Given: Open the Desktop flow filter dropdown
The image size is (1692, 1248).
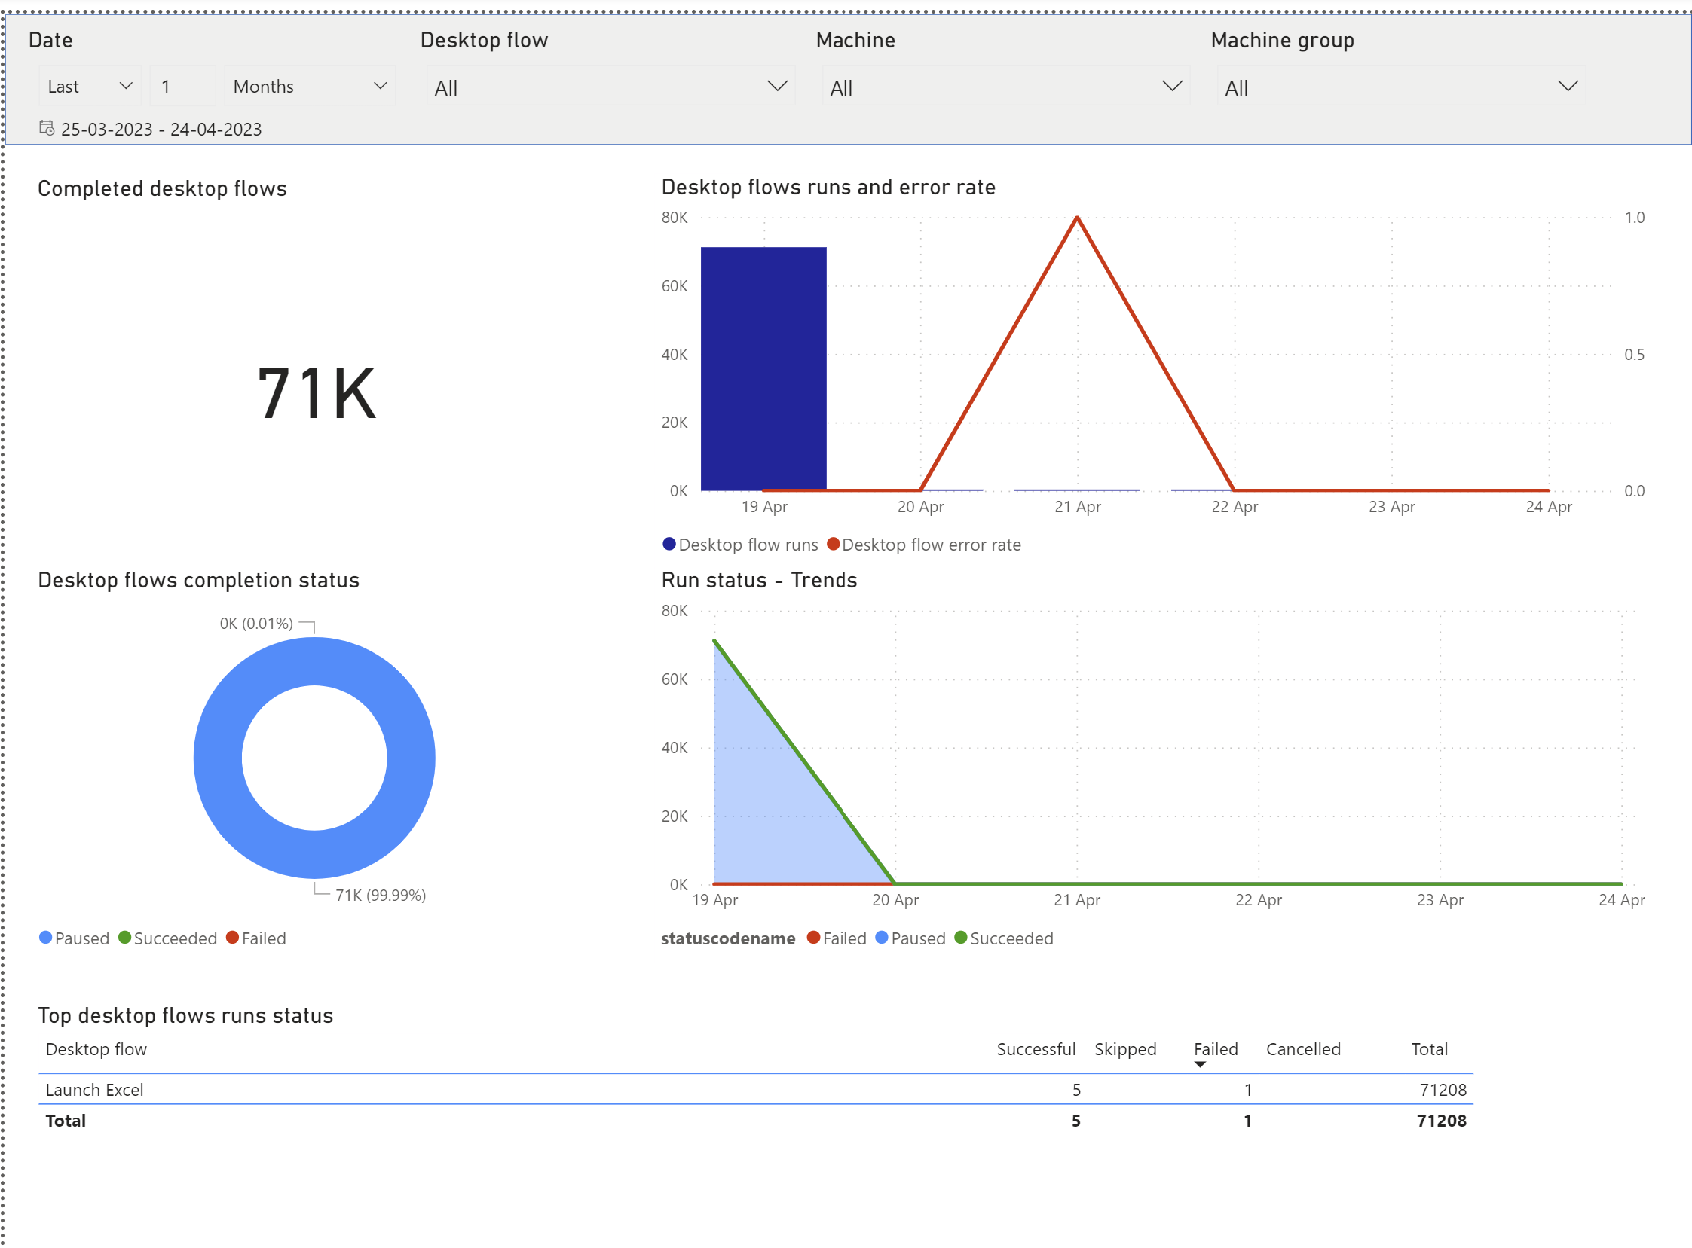Looking at the screenshot, I should 778,86.
